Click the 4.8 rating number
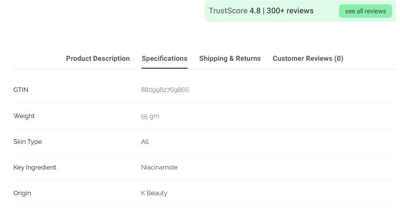Viewport: 400px width, 212px height. tap(255, 11)
